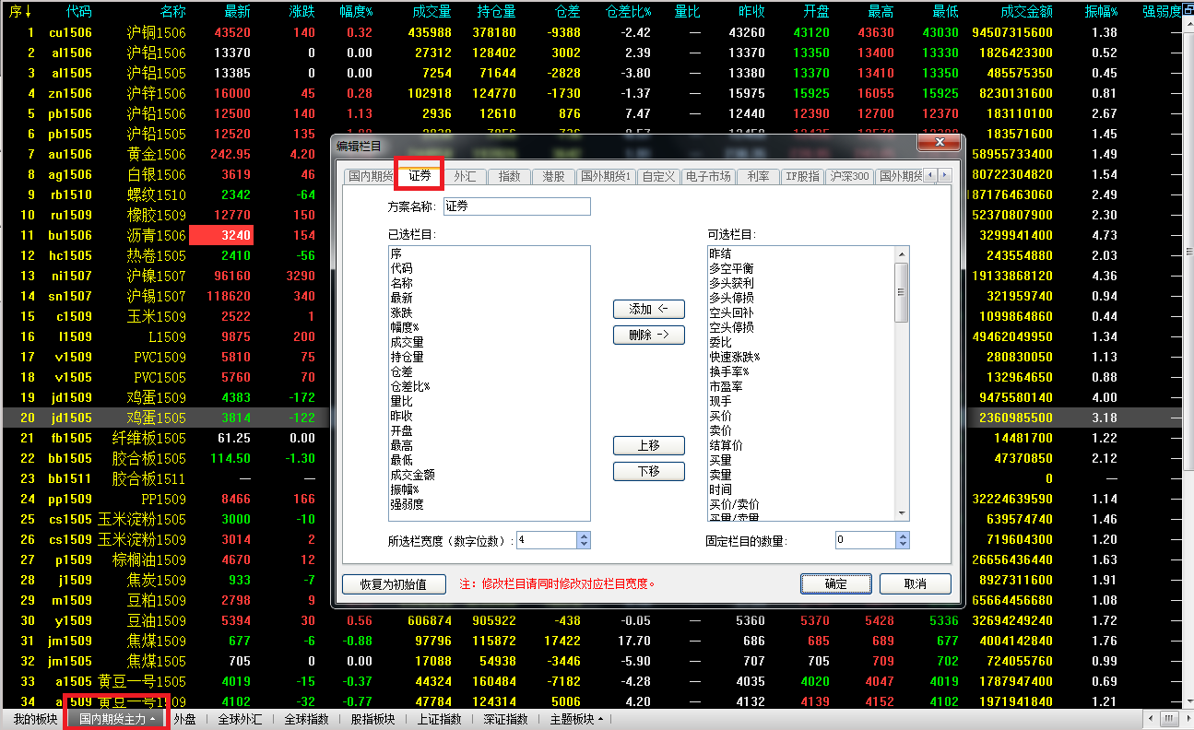Click the 方案名称 text field
This screenshot has height=730, width=1194.
coord(516,206)
